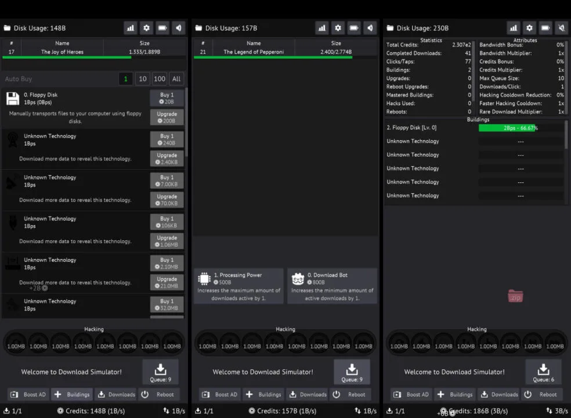Switch buy amount to 10
Screen dimensions: 571x418
point(142,78)
